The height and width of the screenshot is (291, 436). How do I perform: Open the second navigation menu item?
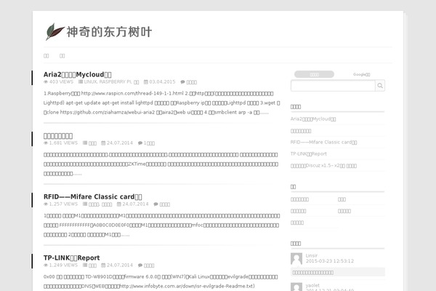pyautogui.click(x=62, y=56)
